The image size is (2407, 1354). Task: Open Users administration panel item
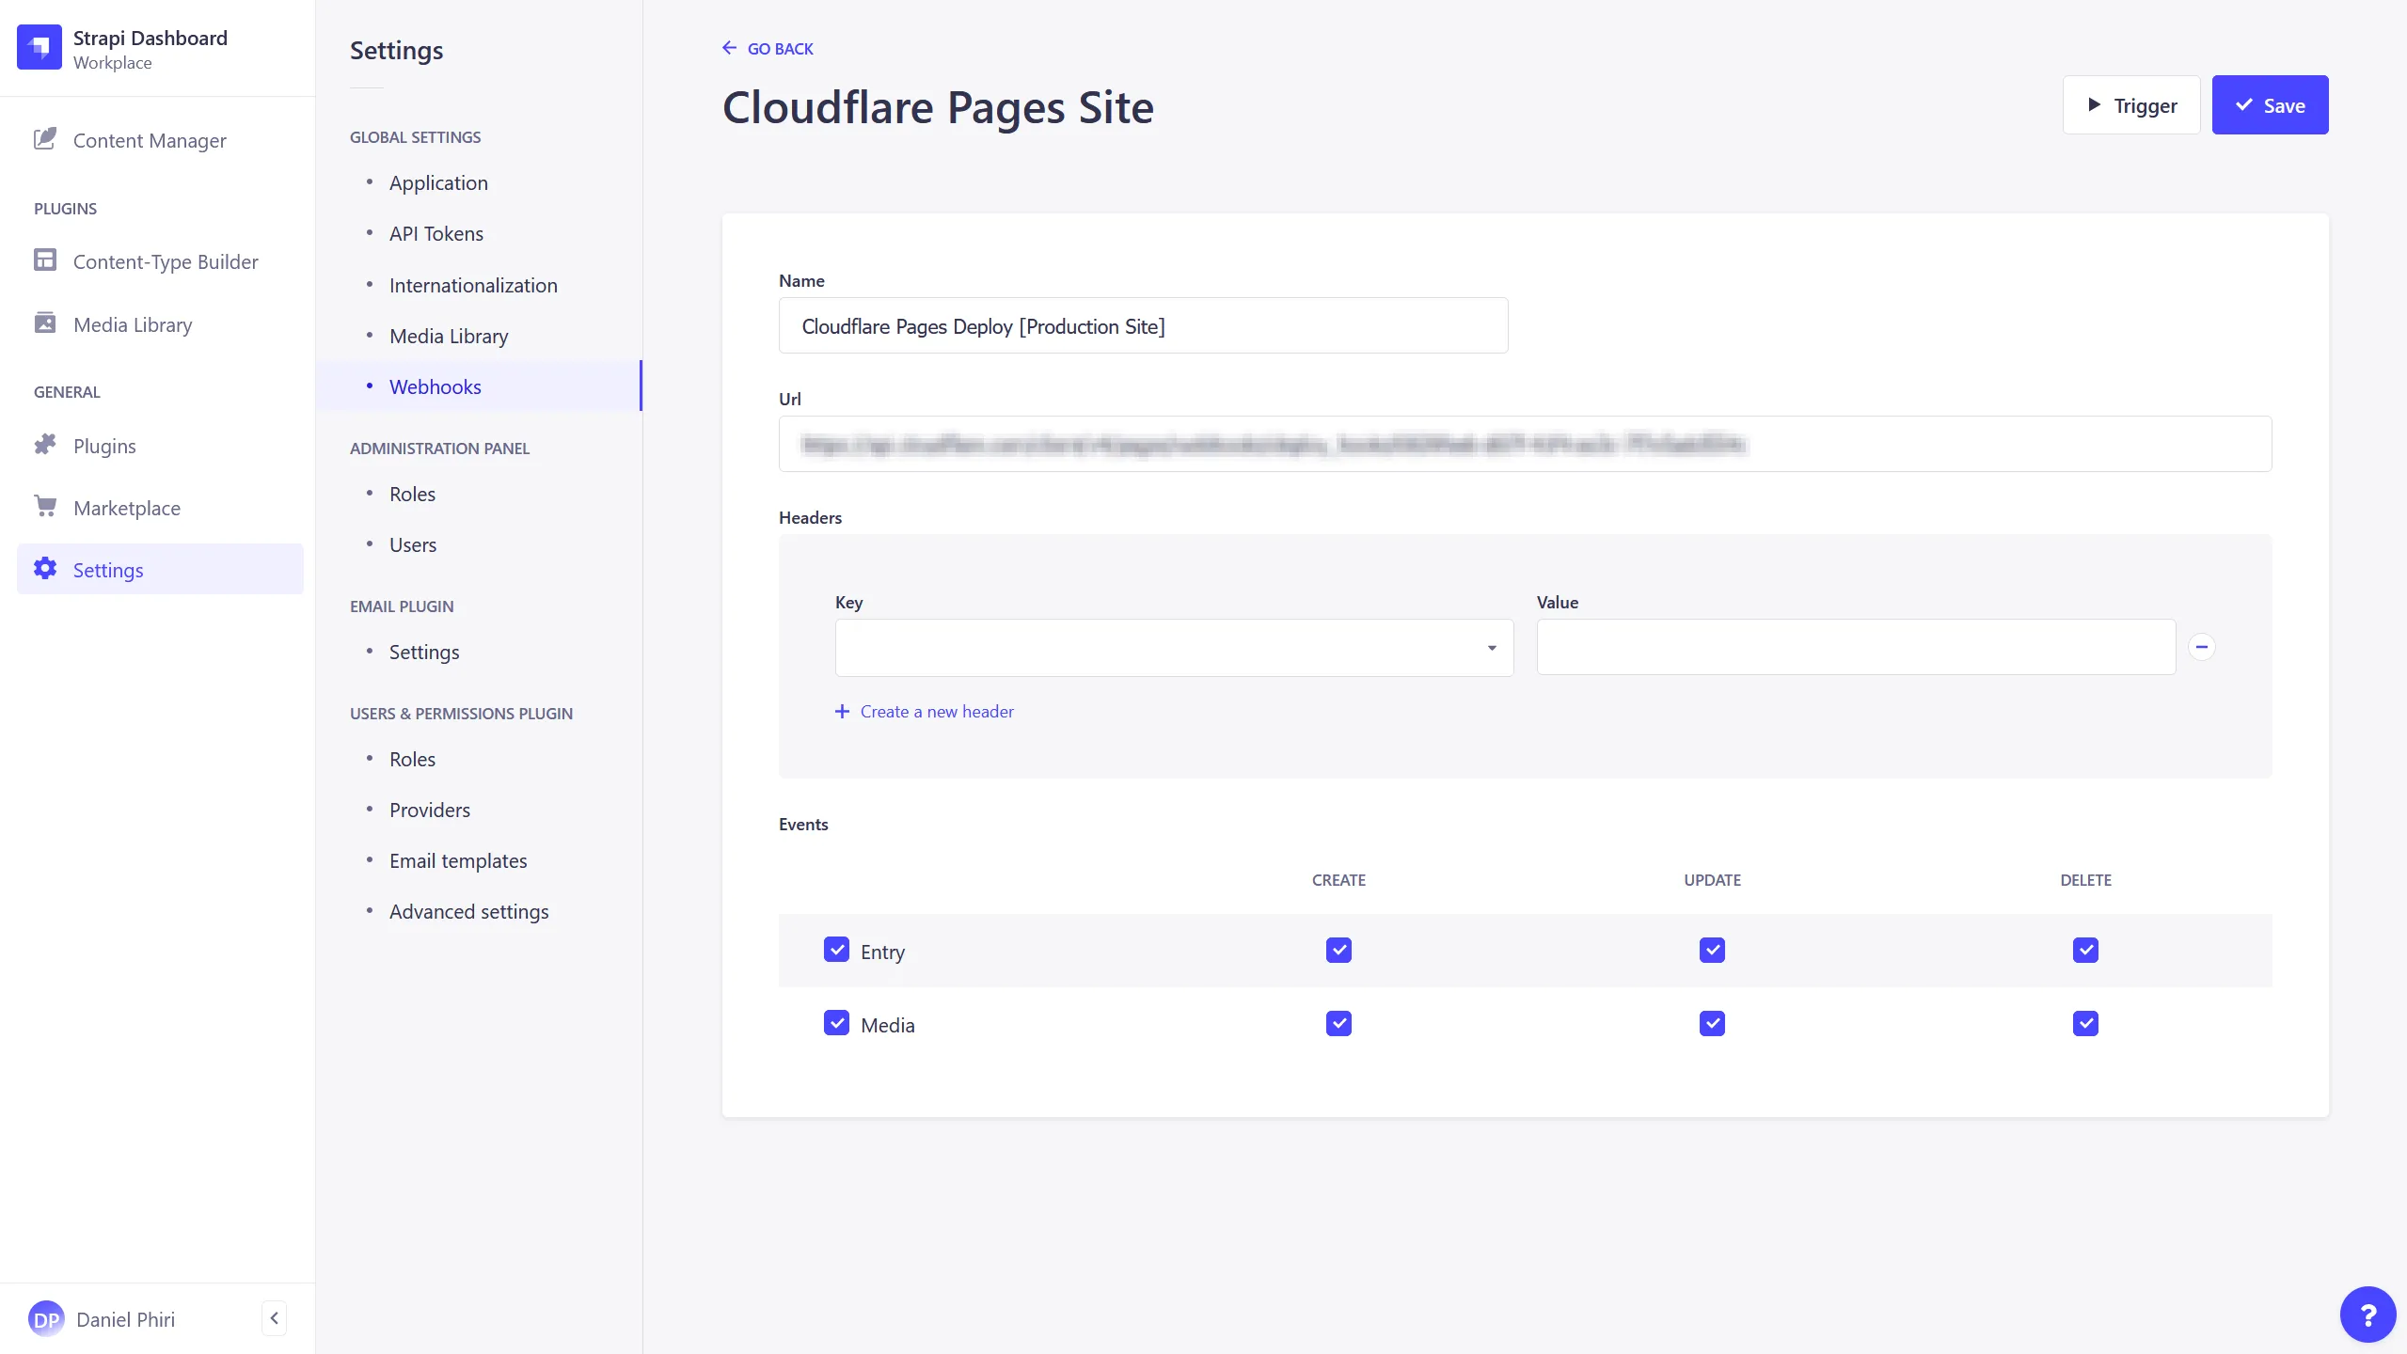(413, 543)
